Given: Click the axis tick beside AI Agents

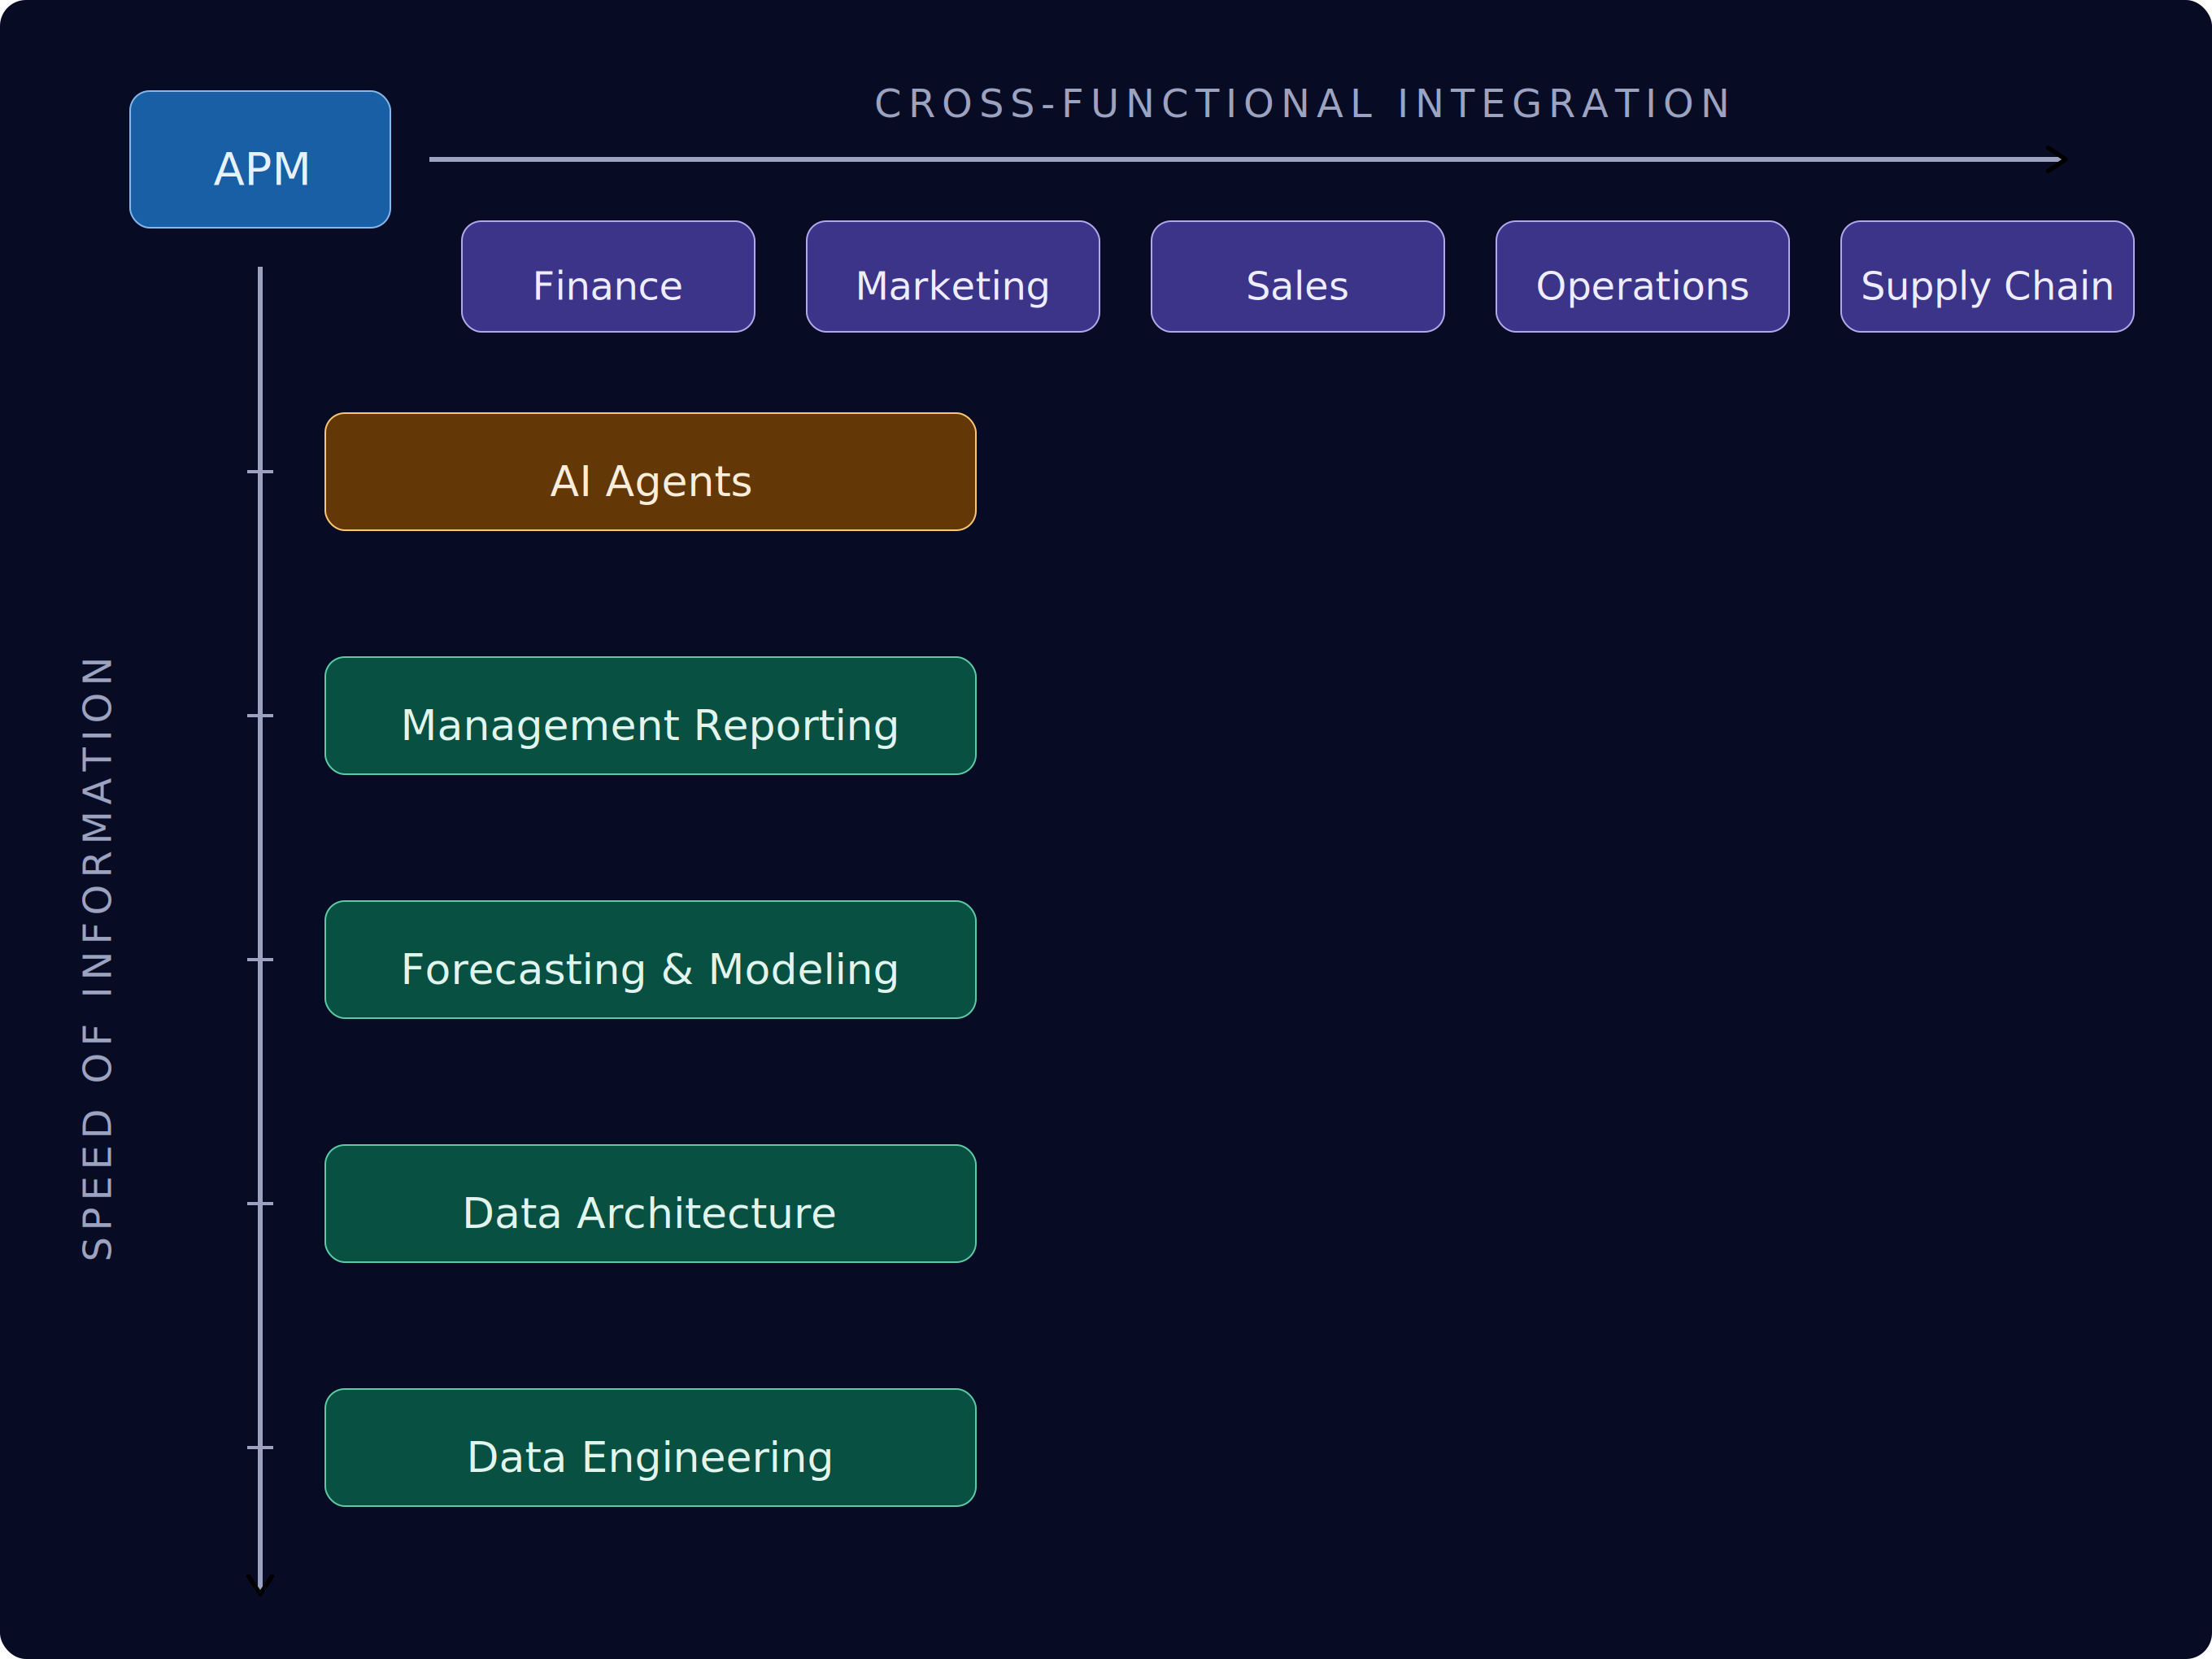Looking at the screenshot, I should 260,472.
